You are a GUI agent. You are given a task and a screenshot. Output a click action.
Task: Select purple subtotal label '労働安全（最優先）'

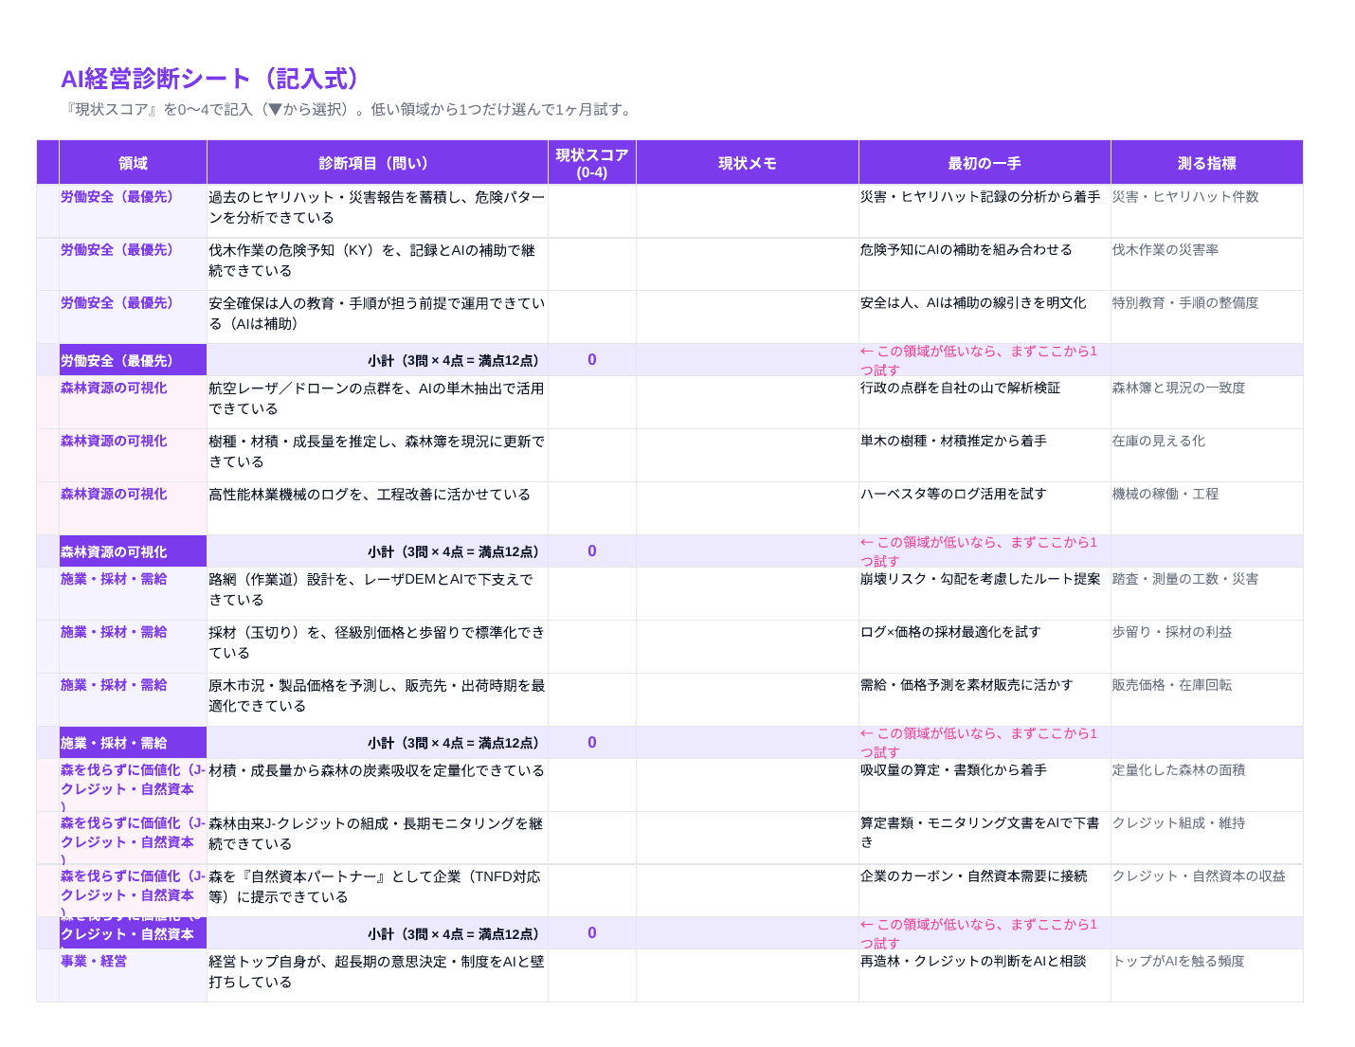click(x=133, y=360)
